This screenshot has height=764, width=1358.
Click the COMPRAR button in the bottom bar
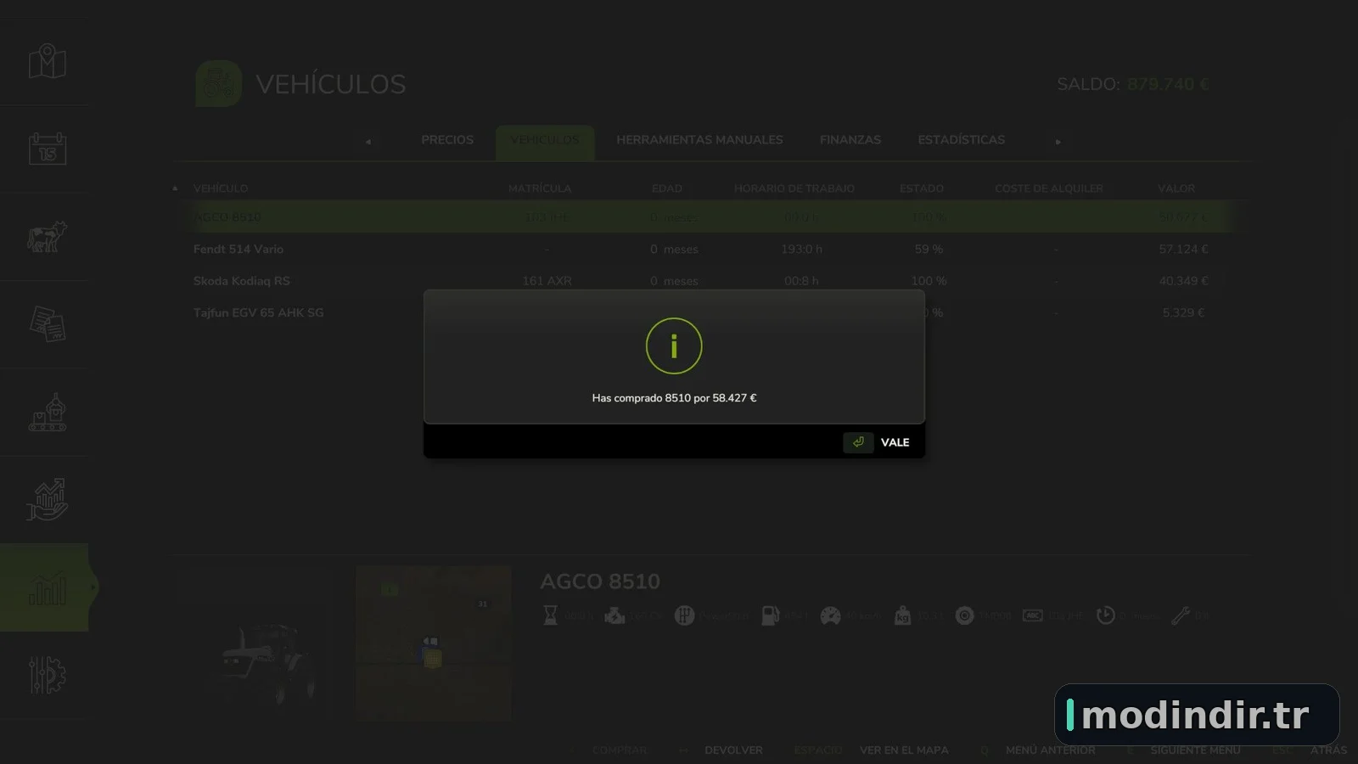tap(620, 750)
